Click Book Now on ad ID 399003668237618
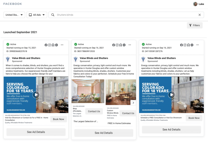 [x=58, y=119]
